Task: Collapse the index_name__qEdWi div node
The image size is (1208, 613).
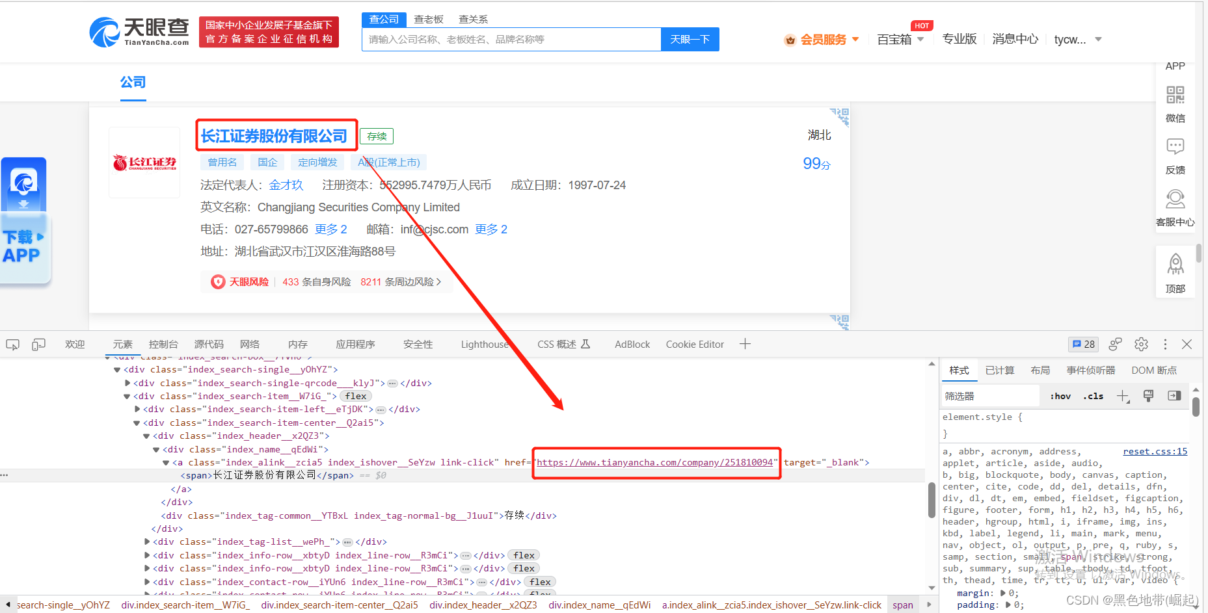Action: (156, 449)
